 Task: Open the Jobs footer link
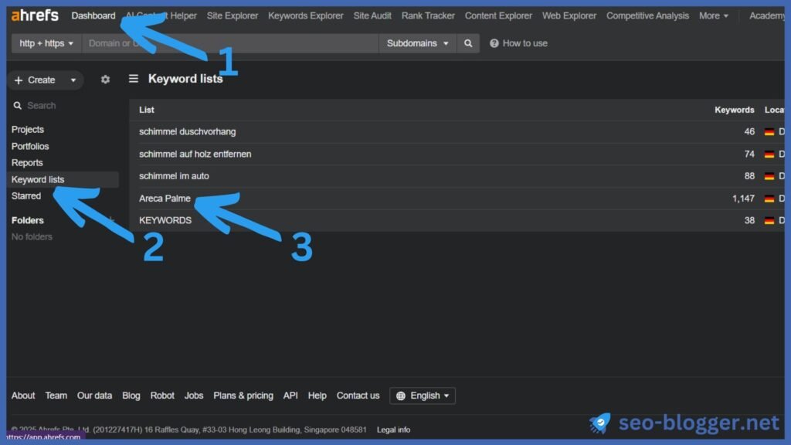tap(194, 396)
